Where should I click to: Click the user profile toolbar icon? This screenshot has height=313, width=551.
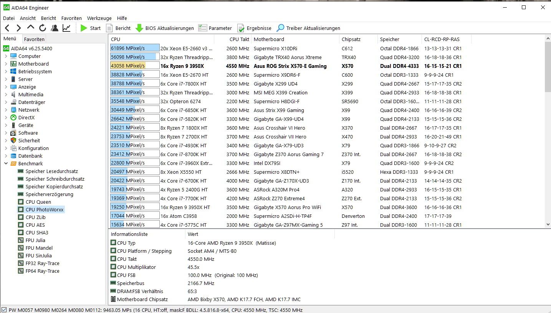click(x=55, y=28)
